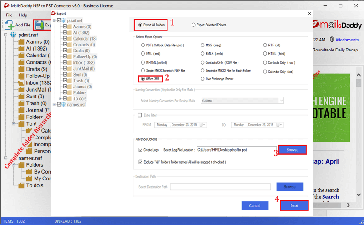Select JunkMail (0) item in Export tree

coord(84,69)
